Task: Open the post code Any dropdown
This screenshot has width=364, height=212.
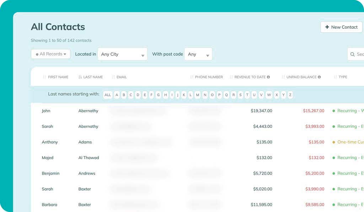Action: (198, 54)
